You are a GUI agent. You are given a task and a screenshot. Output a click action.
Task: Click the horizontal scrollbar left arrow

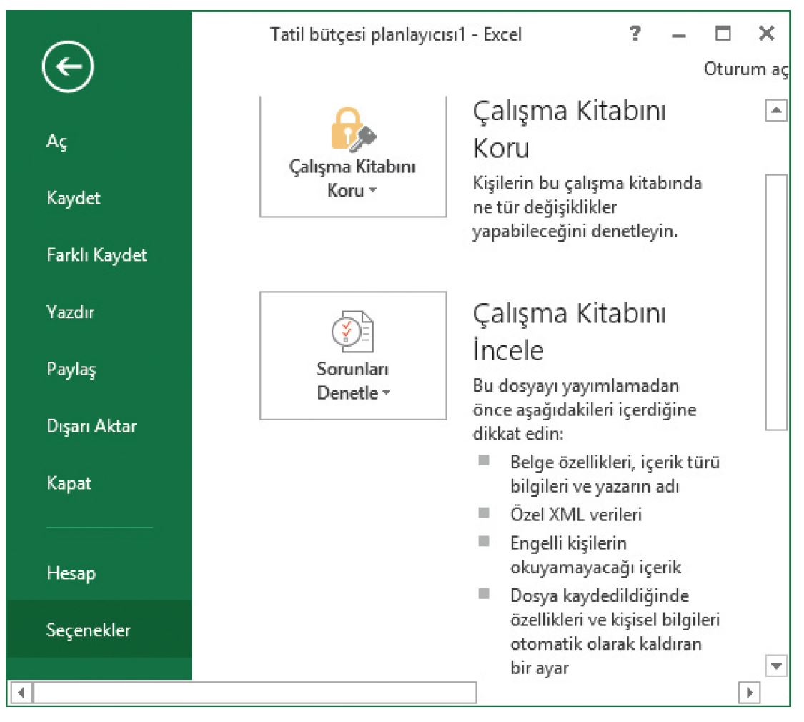(x=21, y=693)
